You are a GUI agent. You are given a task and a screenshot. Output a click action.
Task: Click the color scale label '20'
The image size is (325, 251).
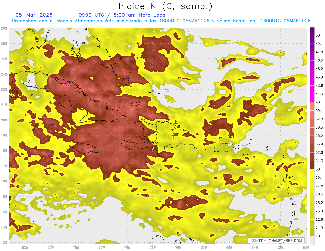tap(318, 236)
